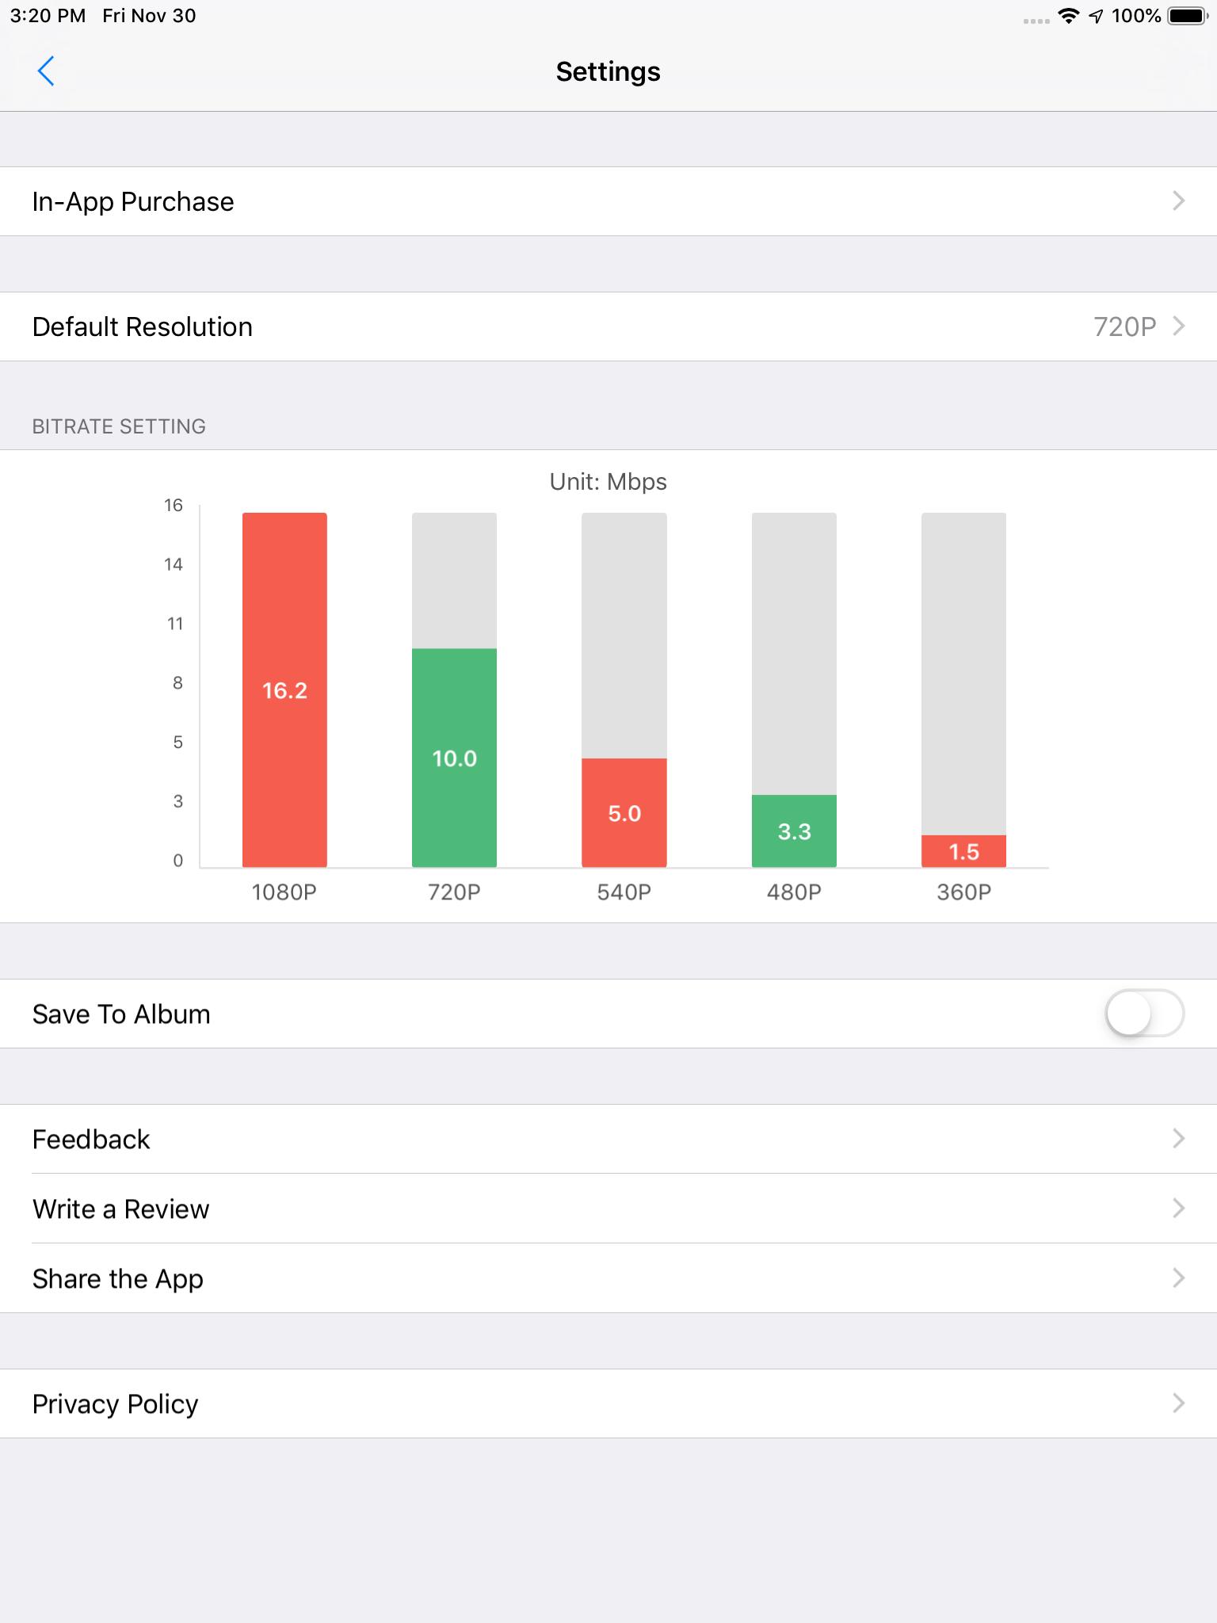The width and height of the screenshot is (1217, 1623).
Task: Adjust the 480P bitrate bar
Action: pos(794,831)
